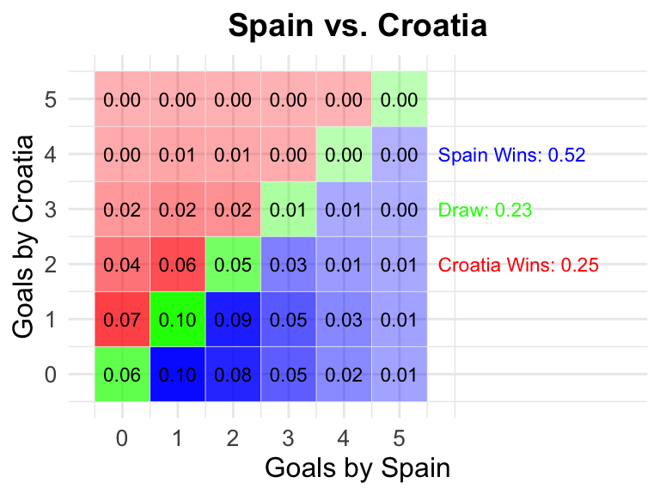This screenshot has height=495, width=660.
Task: Click the red 0.06 cell for Croatia 2-1
Action: coord(178,265)
